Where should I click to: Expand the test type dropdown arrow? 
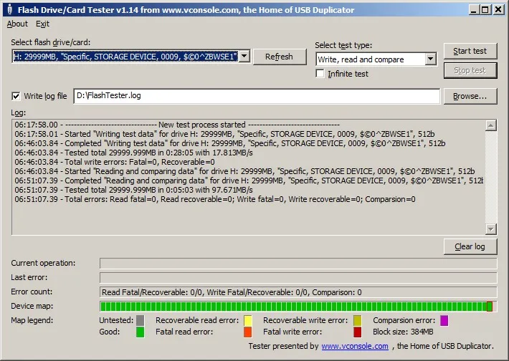click(430, 59)
